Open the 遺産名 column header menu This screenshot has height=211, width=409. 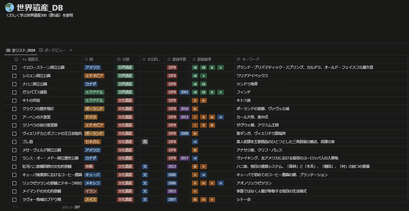point(51,59)
